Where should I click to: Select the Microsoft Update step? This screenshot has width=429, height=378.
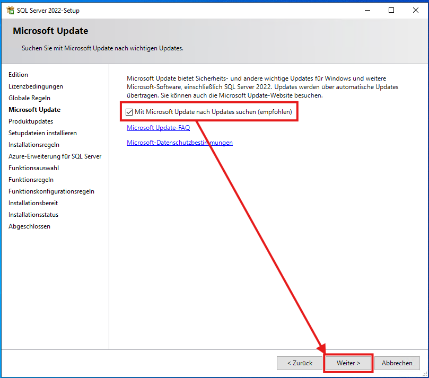coord(34,109)
